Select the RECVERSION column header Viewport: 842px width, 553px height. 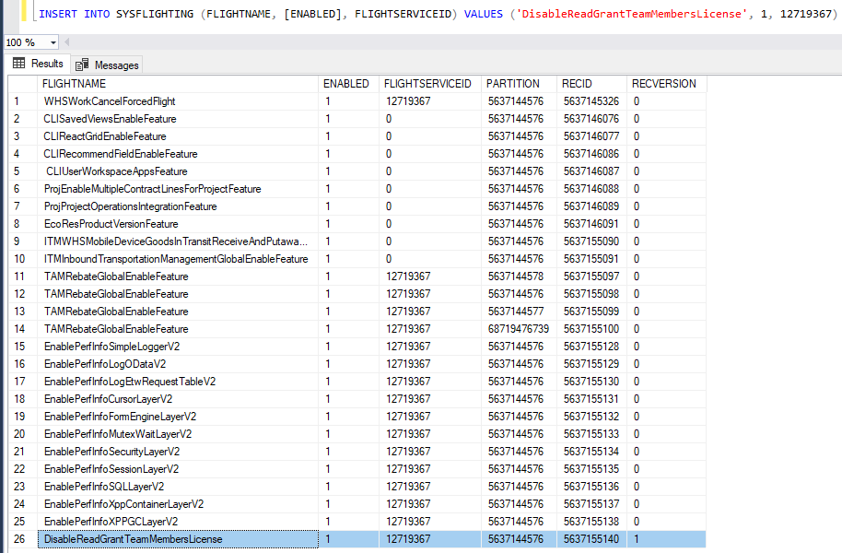[666, 84]
